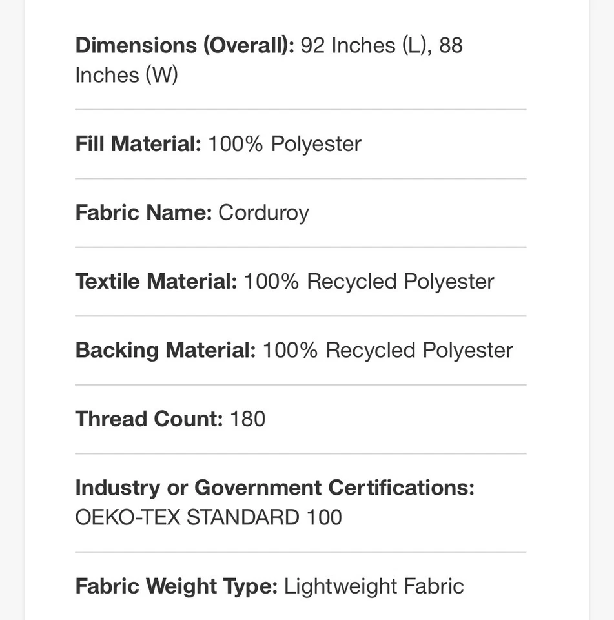Screen dimensions: 614x620
Task: Click the Backing Material 100% Recycled Polyester value
Action: point(387,351)
